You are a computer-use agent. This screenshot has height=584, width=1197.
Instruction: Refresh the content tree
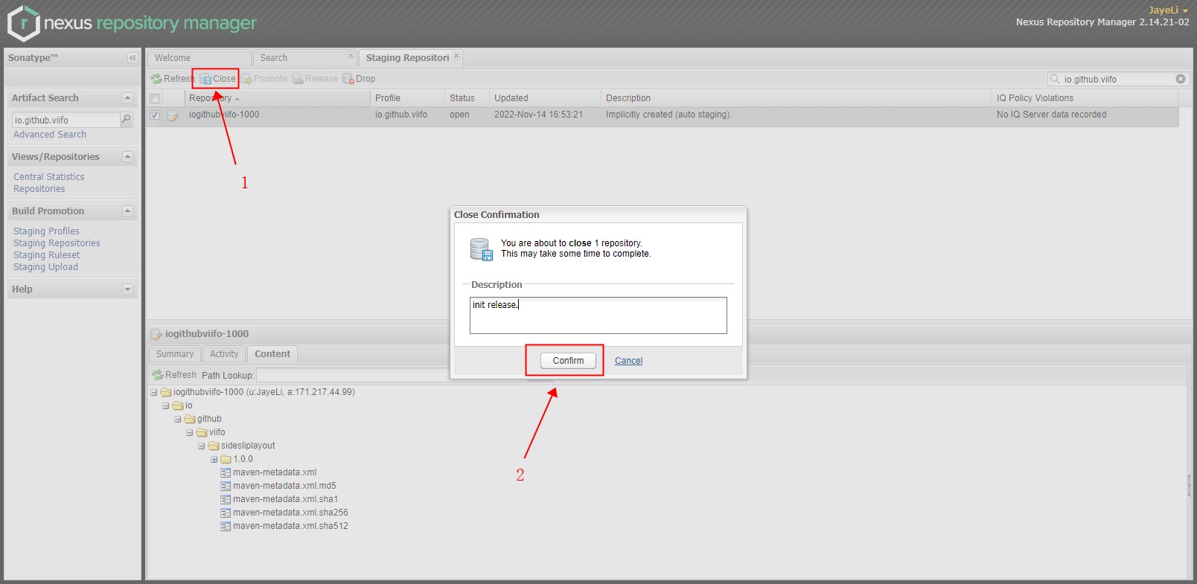pyautogui.click(x=174, y=375)
